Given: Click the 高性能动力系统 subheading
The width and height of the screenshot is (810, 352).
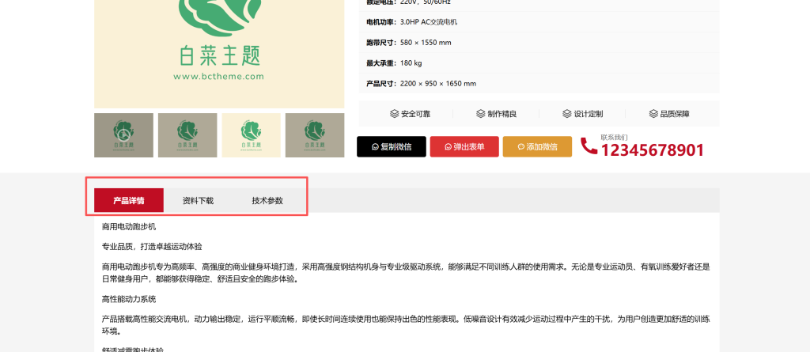Looking at the screenshot, I should pyautogui.click(x=129, y=299).
